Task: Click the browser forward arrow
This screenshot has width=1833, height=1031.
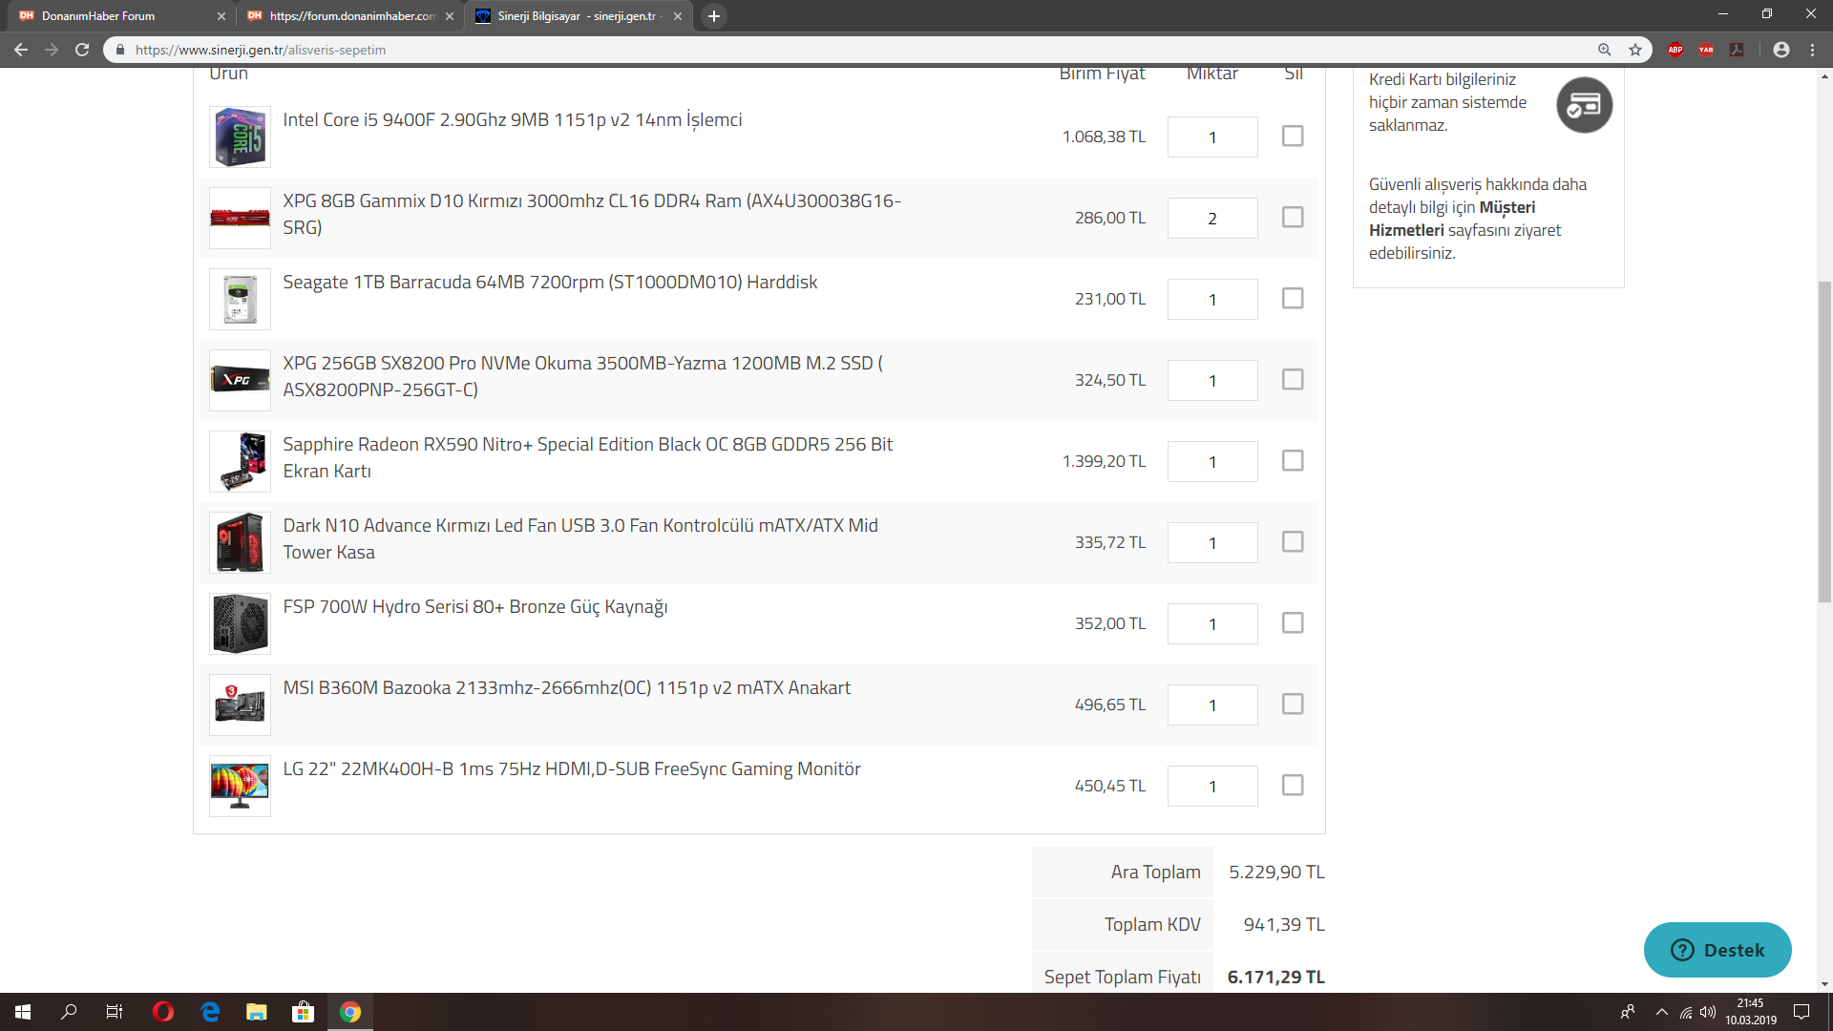Action: (52, 50)
